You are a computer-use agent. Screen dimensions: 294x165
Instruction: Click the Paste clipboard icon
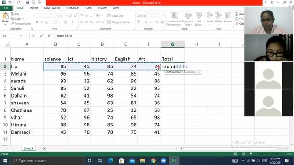pos(5,16)
